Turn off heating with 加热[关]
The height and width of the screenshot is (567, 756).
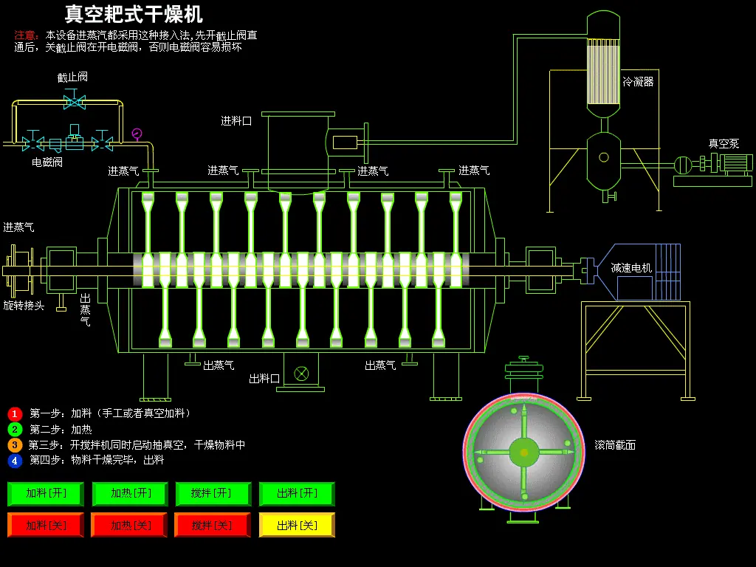point(130,525)
